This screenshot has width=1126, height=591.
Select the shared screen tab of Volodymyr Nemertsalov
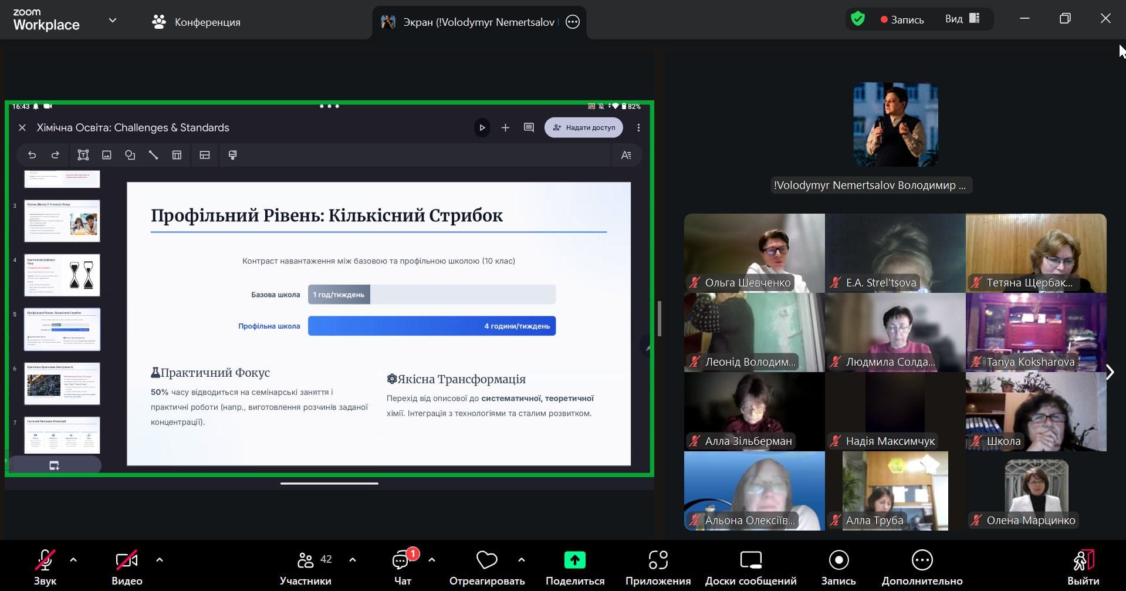click(469, 22)
